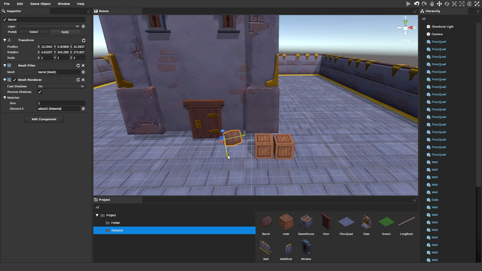Select the Hand pan tool
This screenshot has width=482, height=271.
[432, 4]
